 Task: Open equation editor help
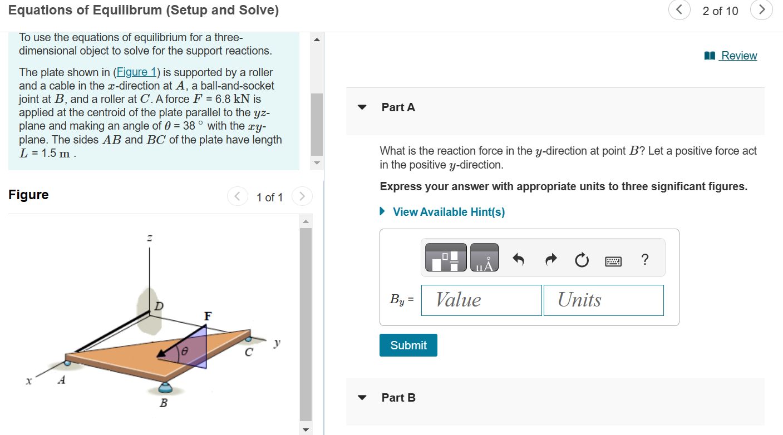click(x=644, y=259)
